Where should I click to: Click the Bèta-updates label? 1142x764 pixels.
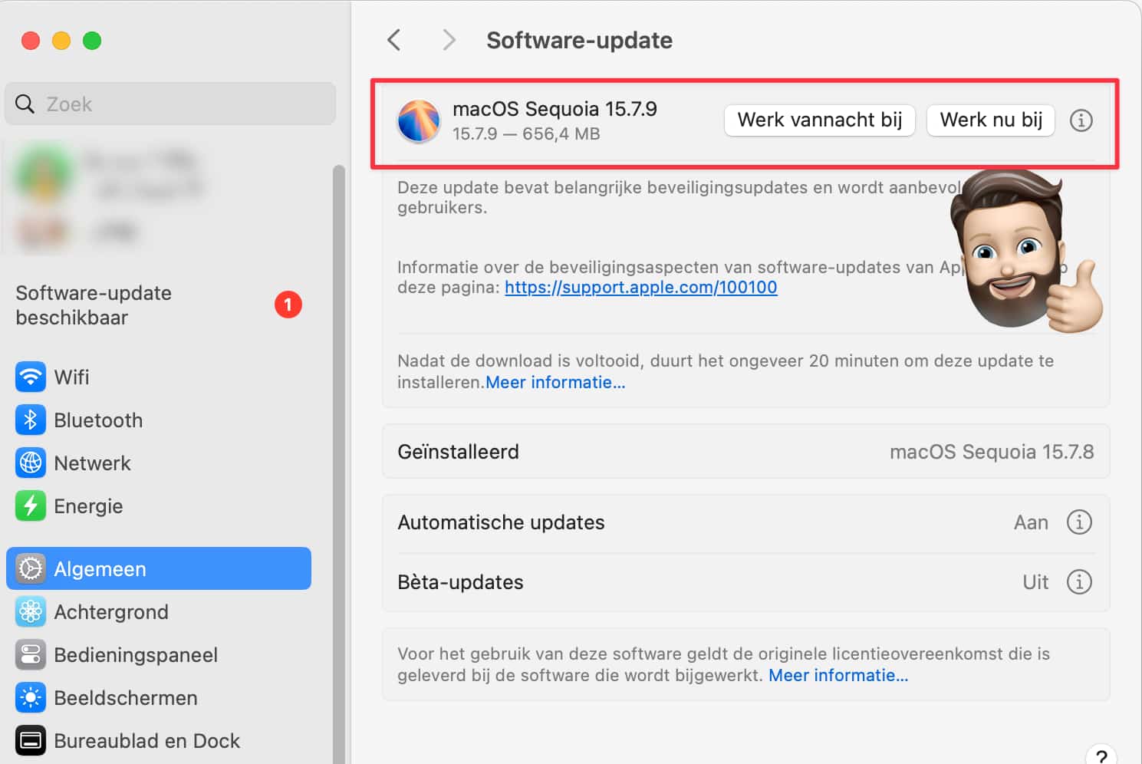click(x=460, y=582)
